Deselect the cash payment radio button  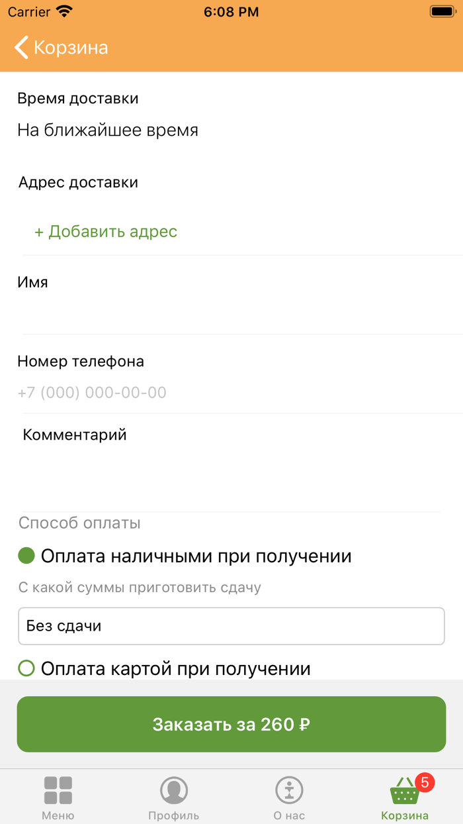click(26, 556)
